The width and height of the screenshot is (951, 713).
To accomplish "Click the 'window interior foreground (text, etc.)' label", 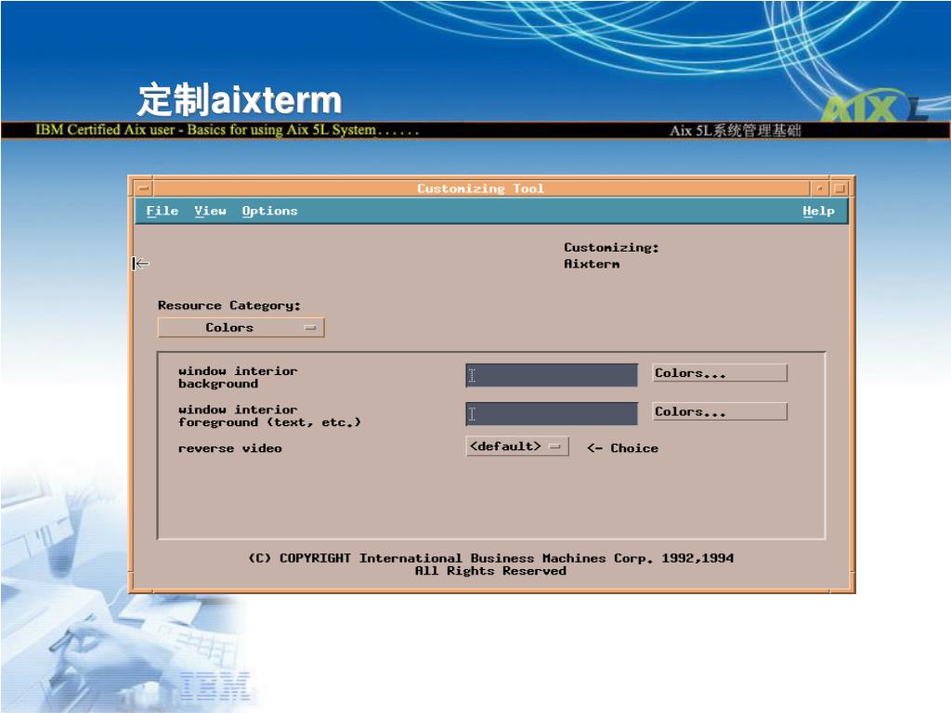I will pos(269,416).
